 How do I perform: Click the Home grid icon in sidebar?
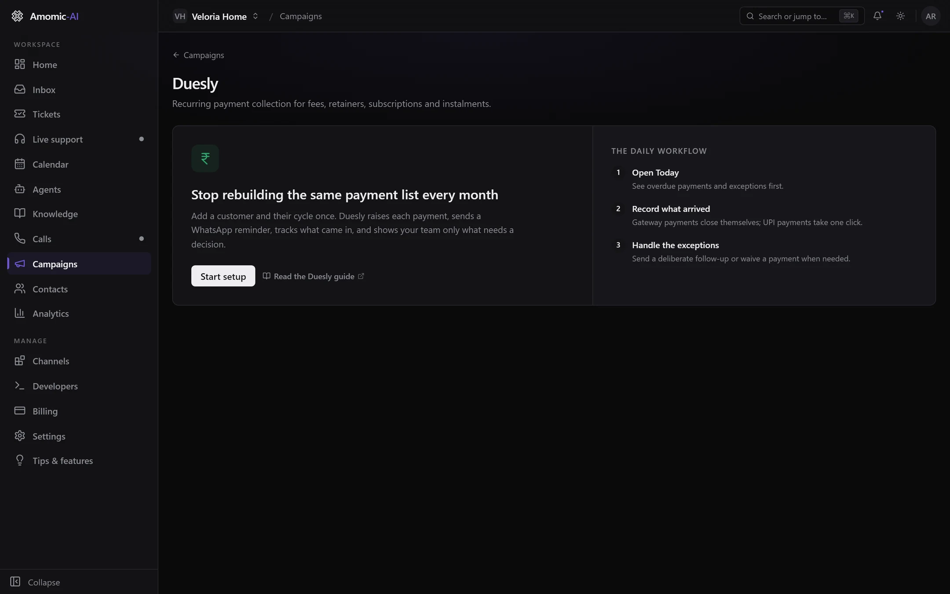pyautogui.click(x=19, y=64)
